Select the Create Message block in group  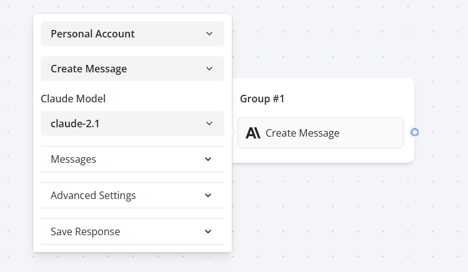369,133
